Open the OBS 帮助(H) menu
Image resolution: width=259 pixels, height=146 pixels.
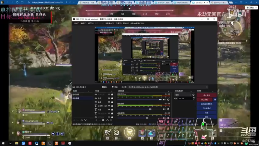126,23
